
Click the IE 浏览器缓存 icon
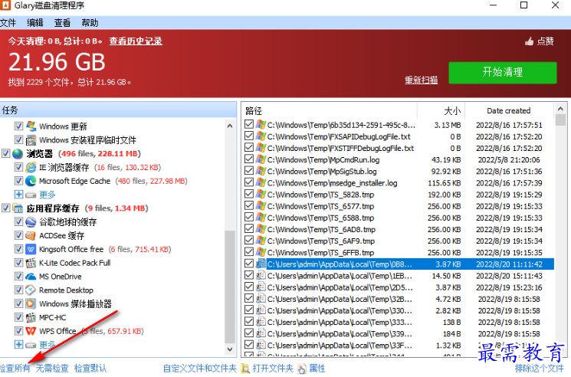31,167
